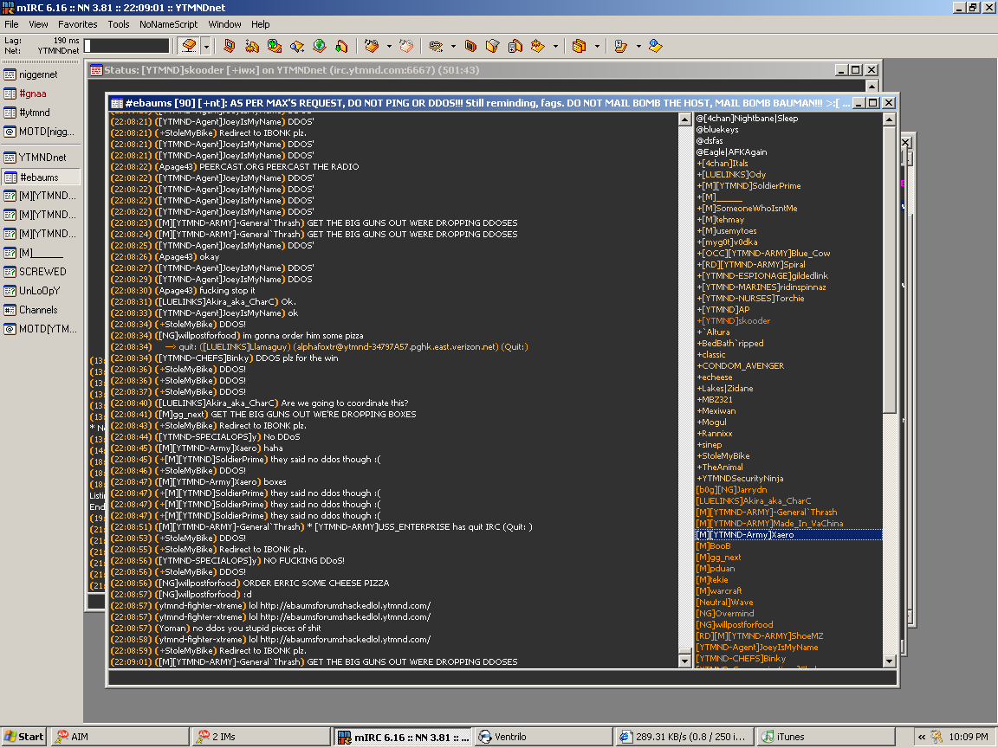Open the Channels window from the sidebar
The width and height of the screenshot is (998, 748).
pyautogui.click(x=38, y=310)
